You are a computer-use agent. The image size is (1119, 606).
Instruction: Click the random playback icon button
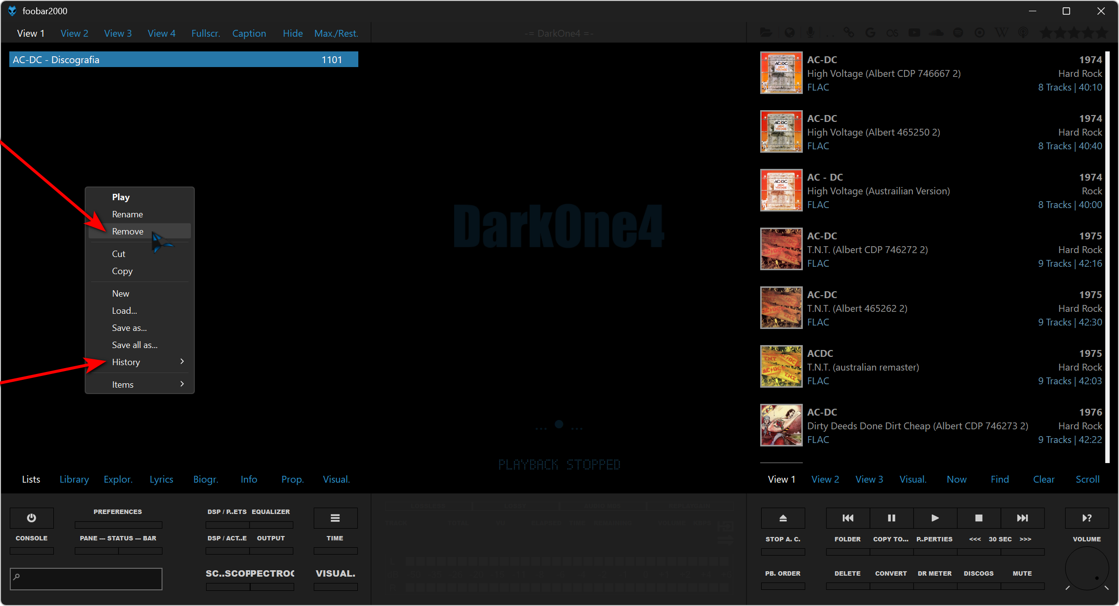(1087, 518)
